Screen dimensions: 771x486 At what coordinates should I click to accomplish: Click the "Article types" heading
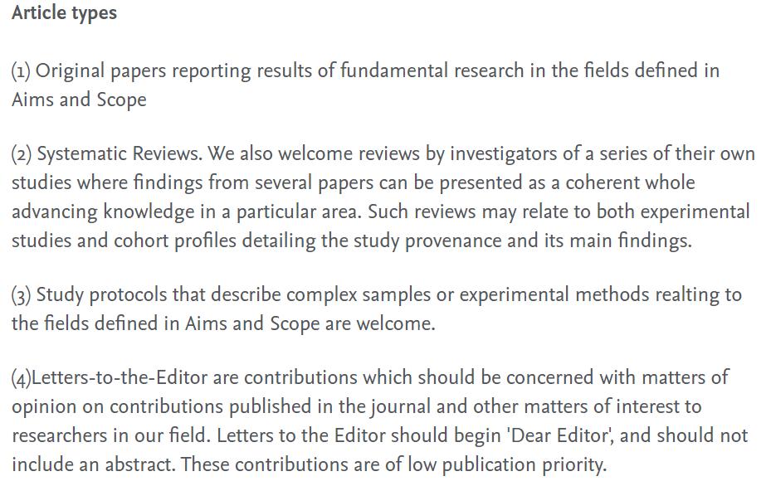64,13
